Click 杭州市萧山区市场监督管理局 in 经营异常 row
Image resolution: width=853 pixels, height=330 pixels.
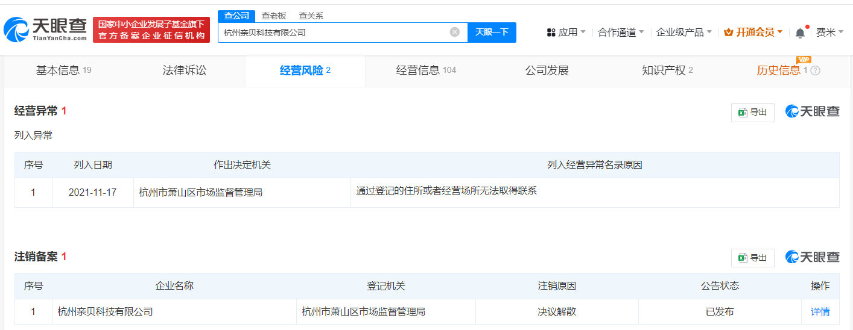point(201,193)
